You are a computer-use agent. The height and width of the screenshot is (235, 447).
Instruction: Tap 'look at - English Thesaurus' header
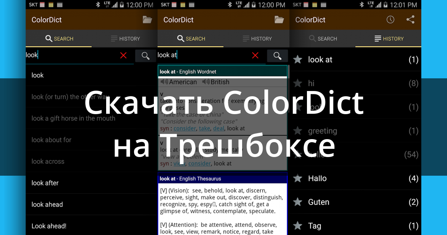223,179
